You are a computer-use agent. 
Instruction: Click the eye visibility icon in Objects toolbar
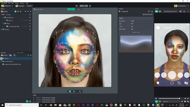(x=26, y=12)
